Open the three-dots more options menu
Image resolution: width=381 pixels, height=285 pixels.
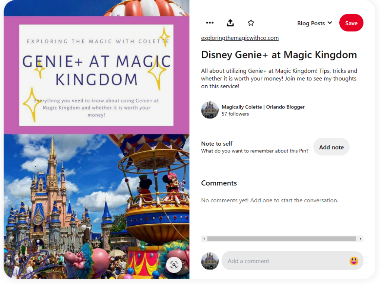coord(210,23)
